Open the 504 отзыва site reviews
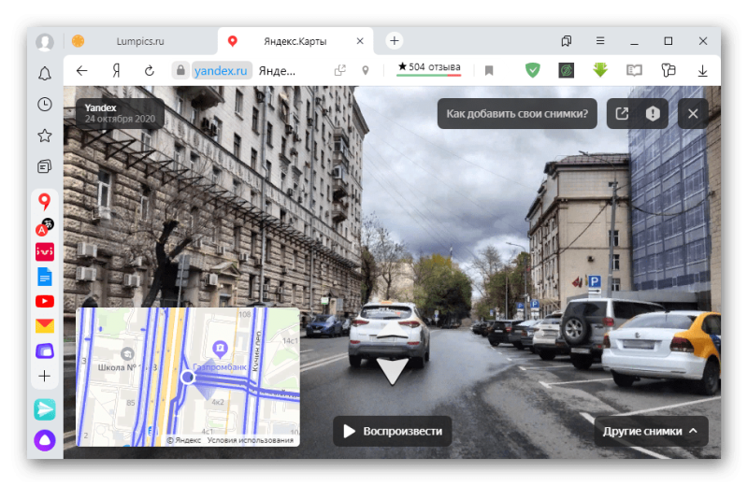This screenshot has height=486, width=748. click(x=429, y=67)
